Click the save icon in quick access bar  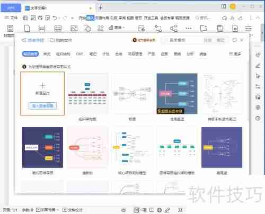[x=25, y=18]
